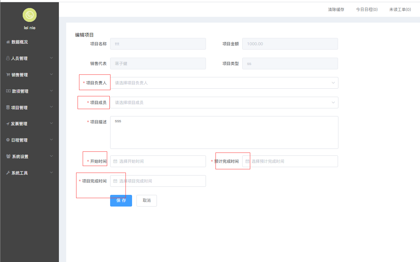Click the home icon beside 数据概况
Image resolution: width=420 pixels, height=262 pixels.
(8, 42)
